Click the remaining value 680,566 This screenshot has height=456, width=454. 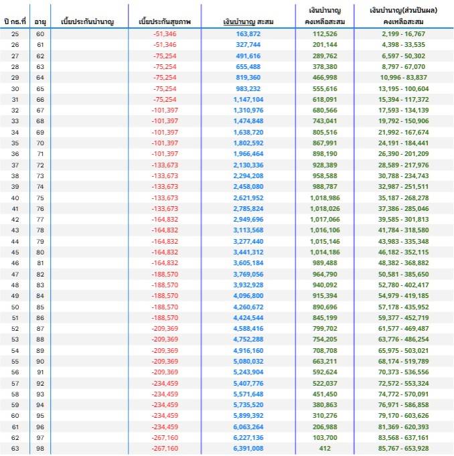point(325,110)
